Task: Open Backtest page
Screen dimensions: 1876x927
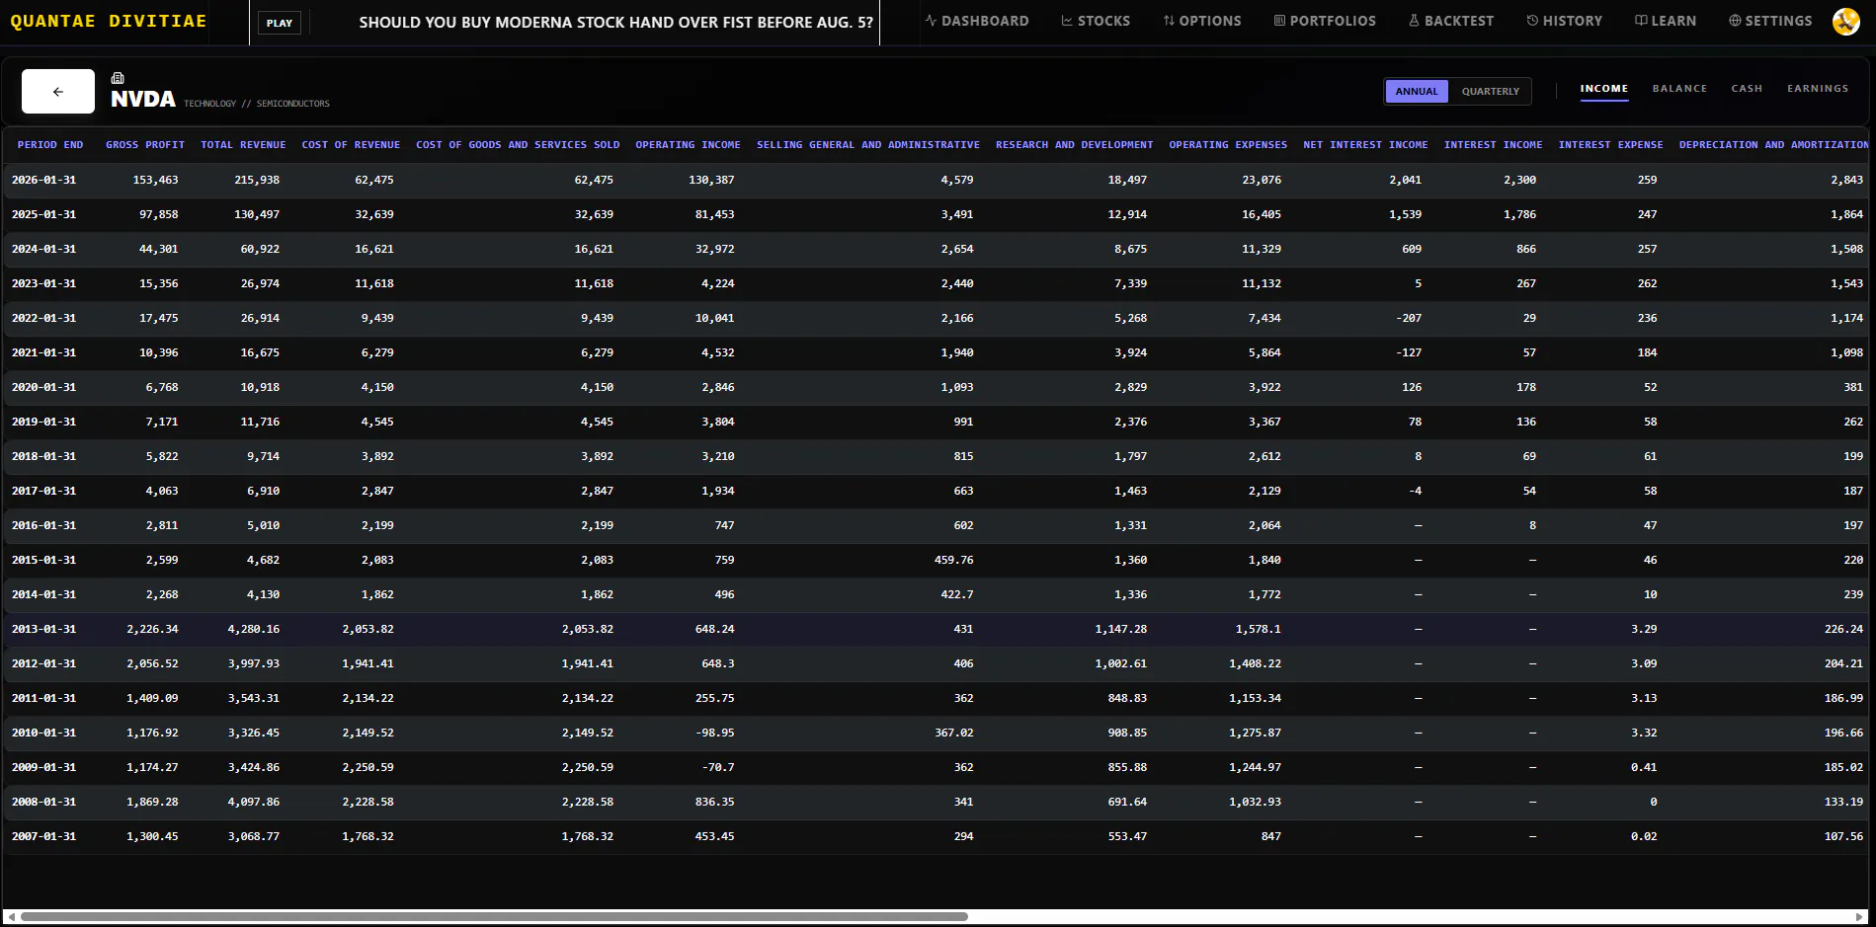Action: click(x=1451, y=21)
